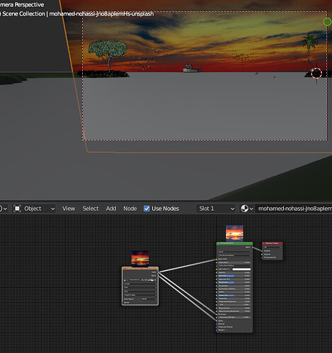Image resolution: width=332 pixels, height=353 pixels.
Task: Select the boat object in the viewport
Action: click(192, 68)
